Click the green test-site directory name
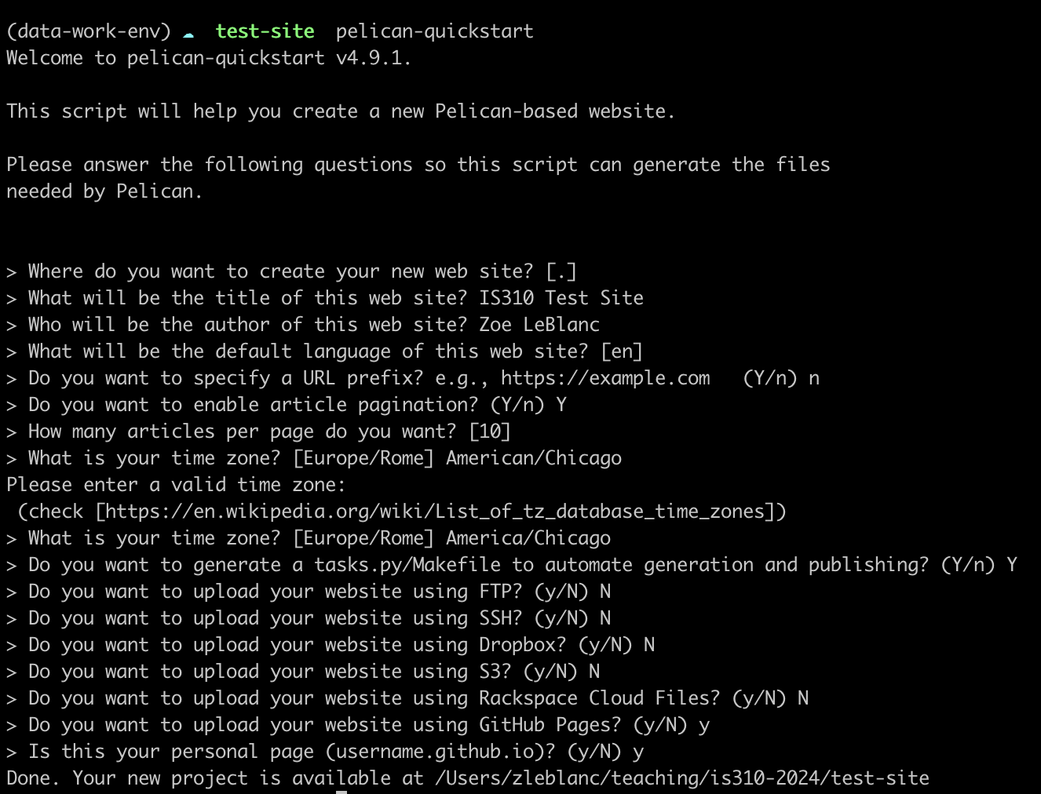Image resolution: width=1041 pixels, height=794 pixels. pos(265,31)
